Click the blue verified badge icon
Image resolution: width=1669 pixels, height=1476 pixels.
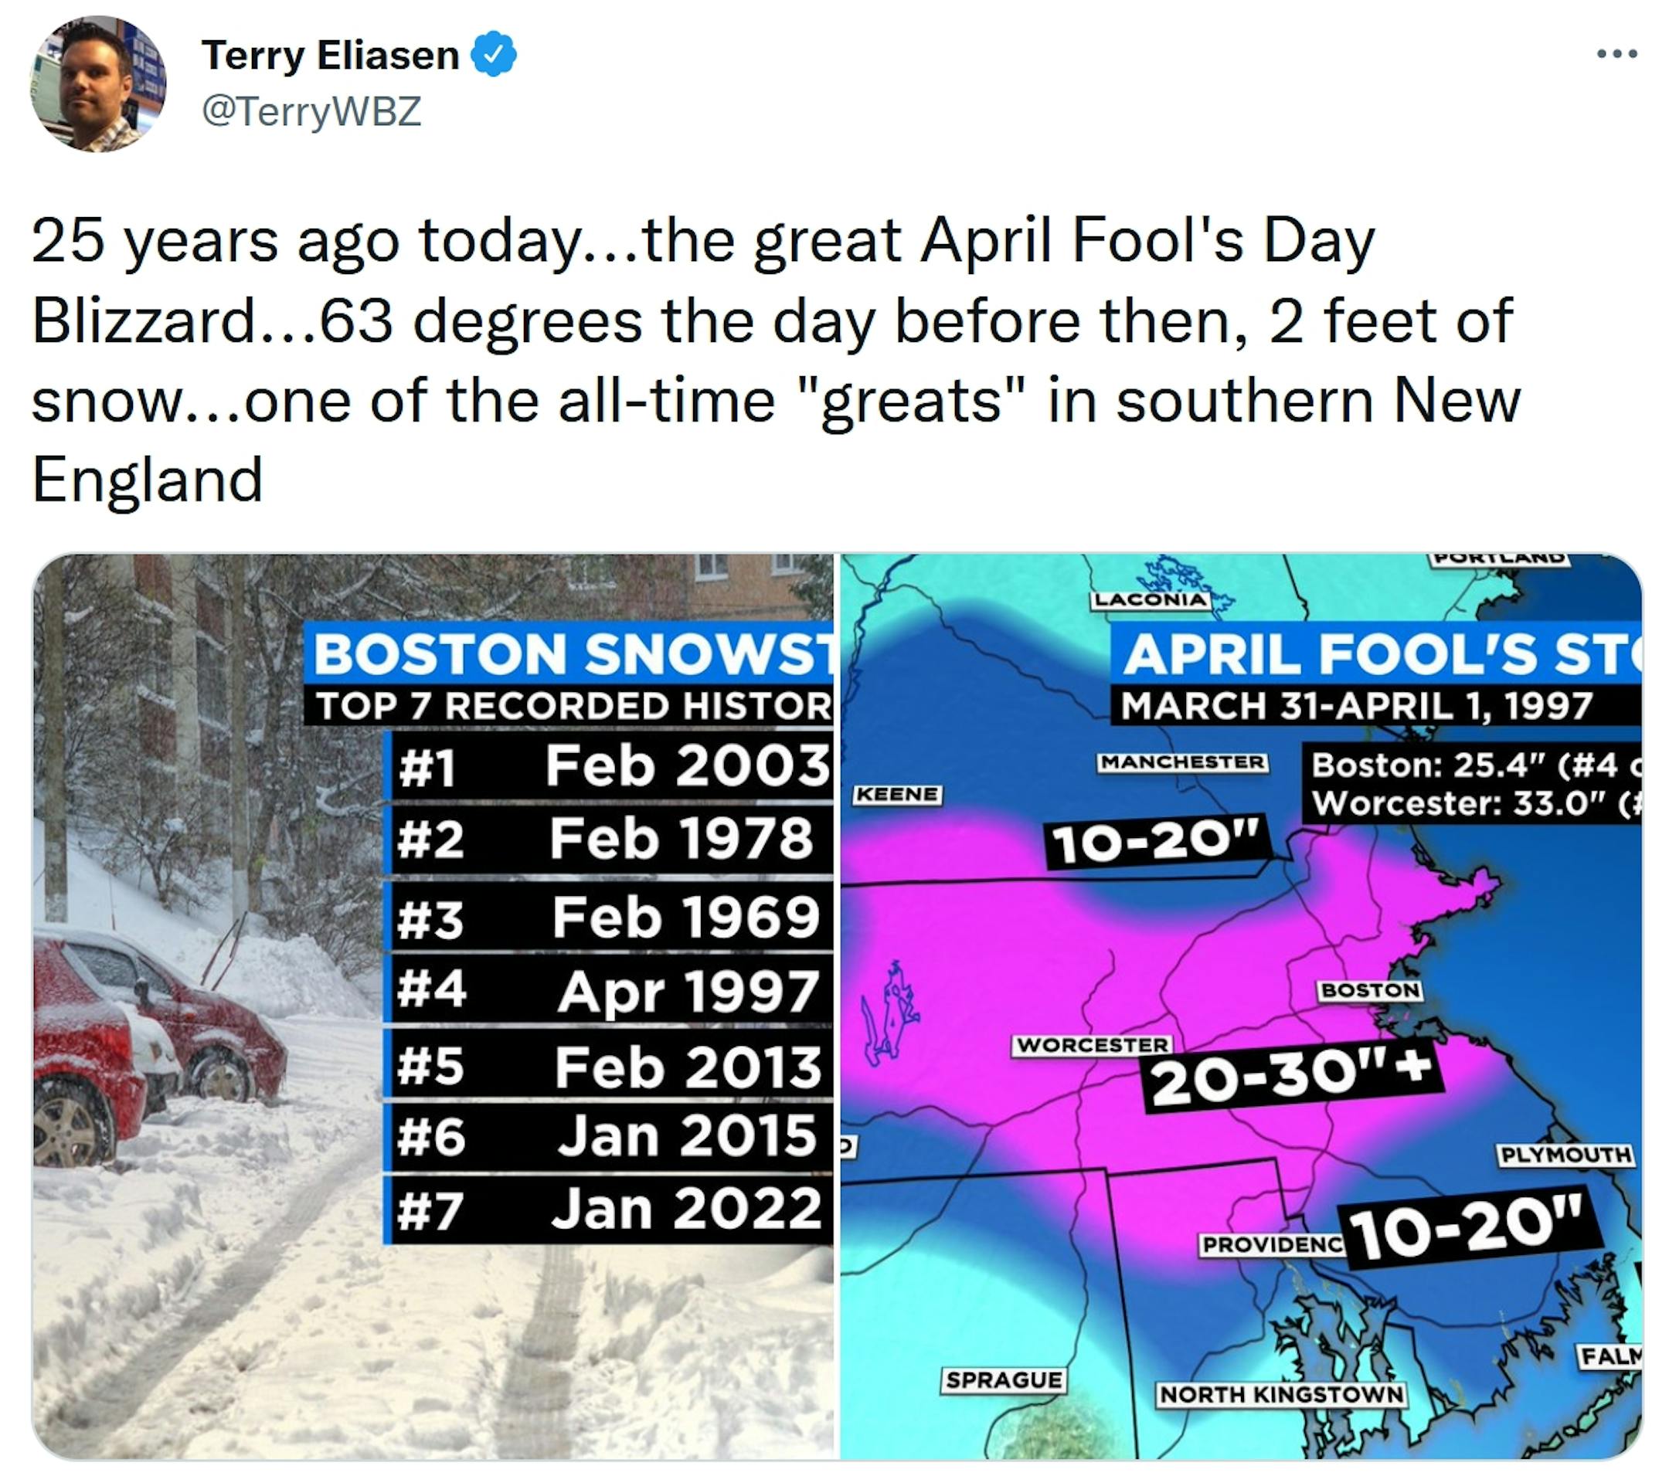tap(494, 56)
